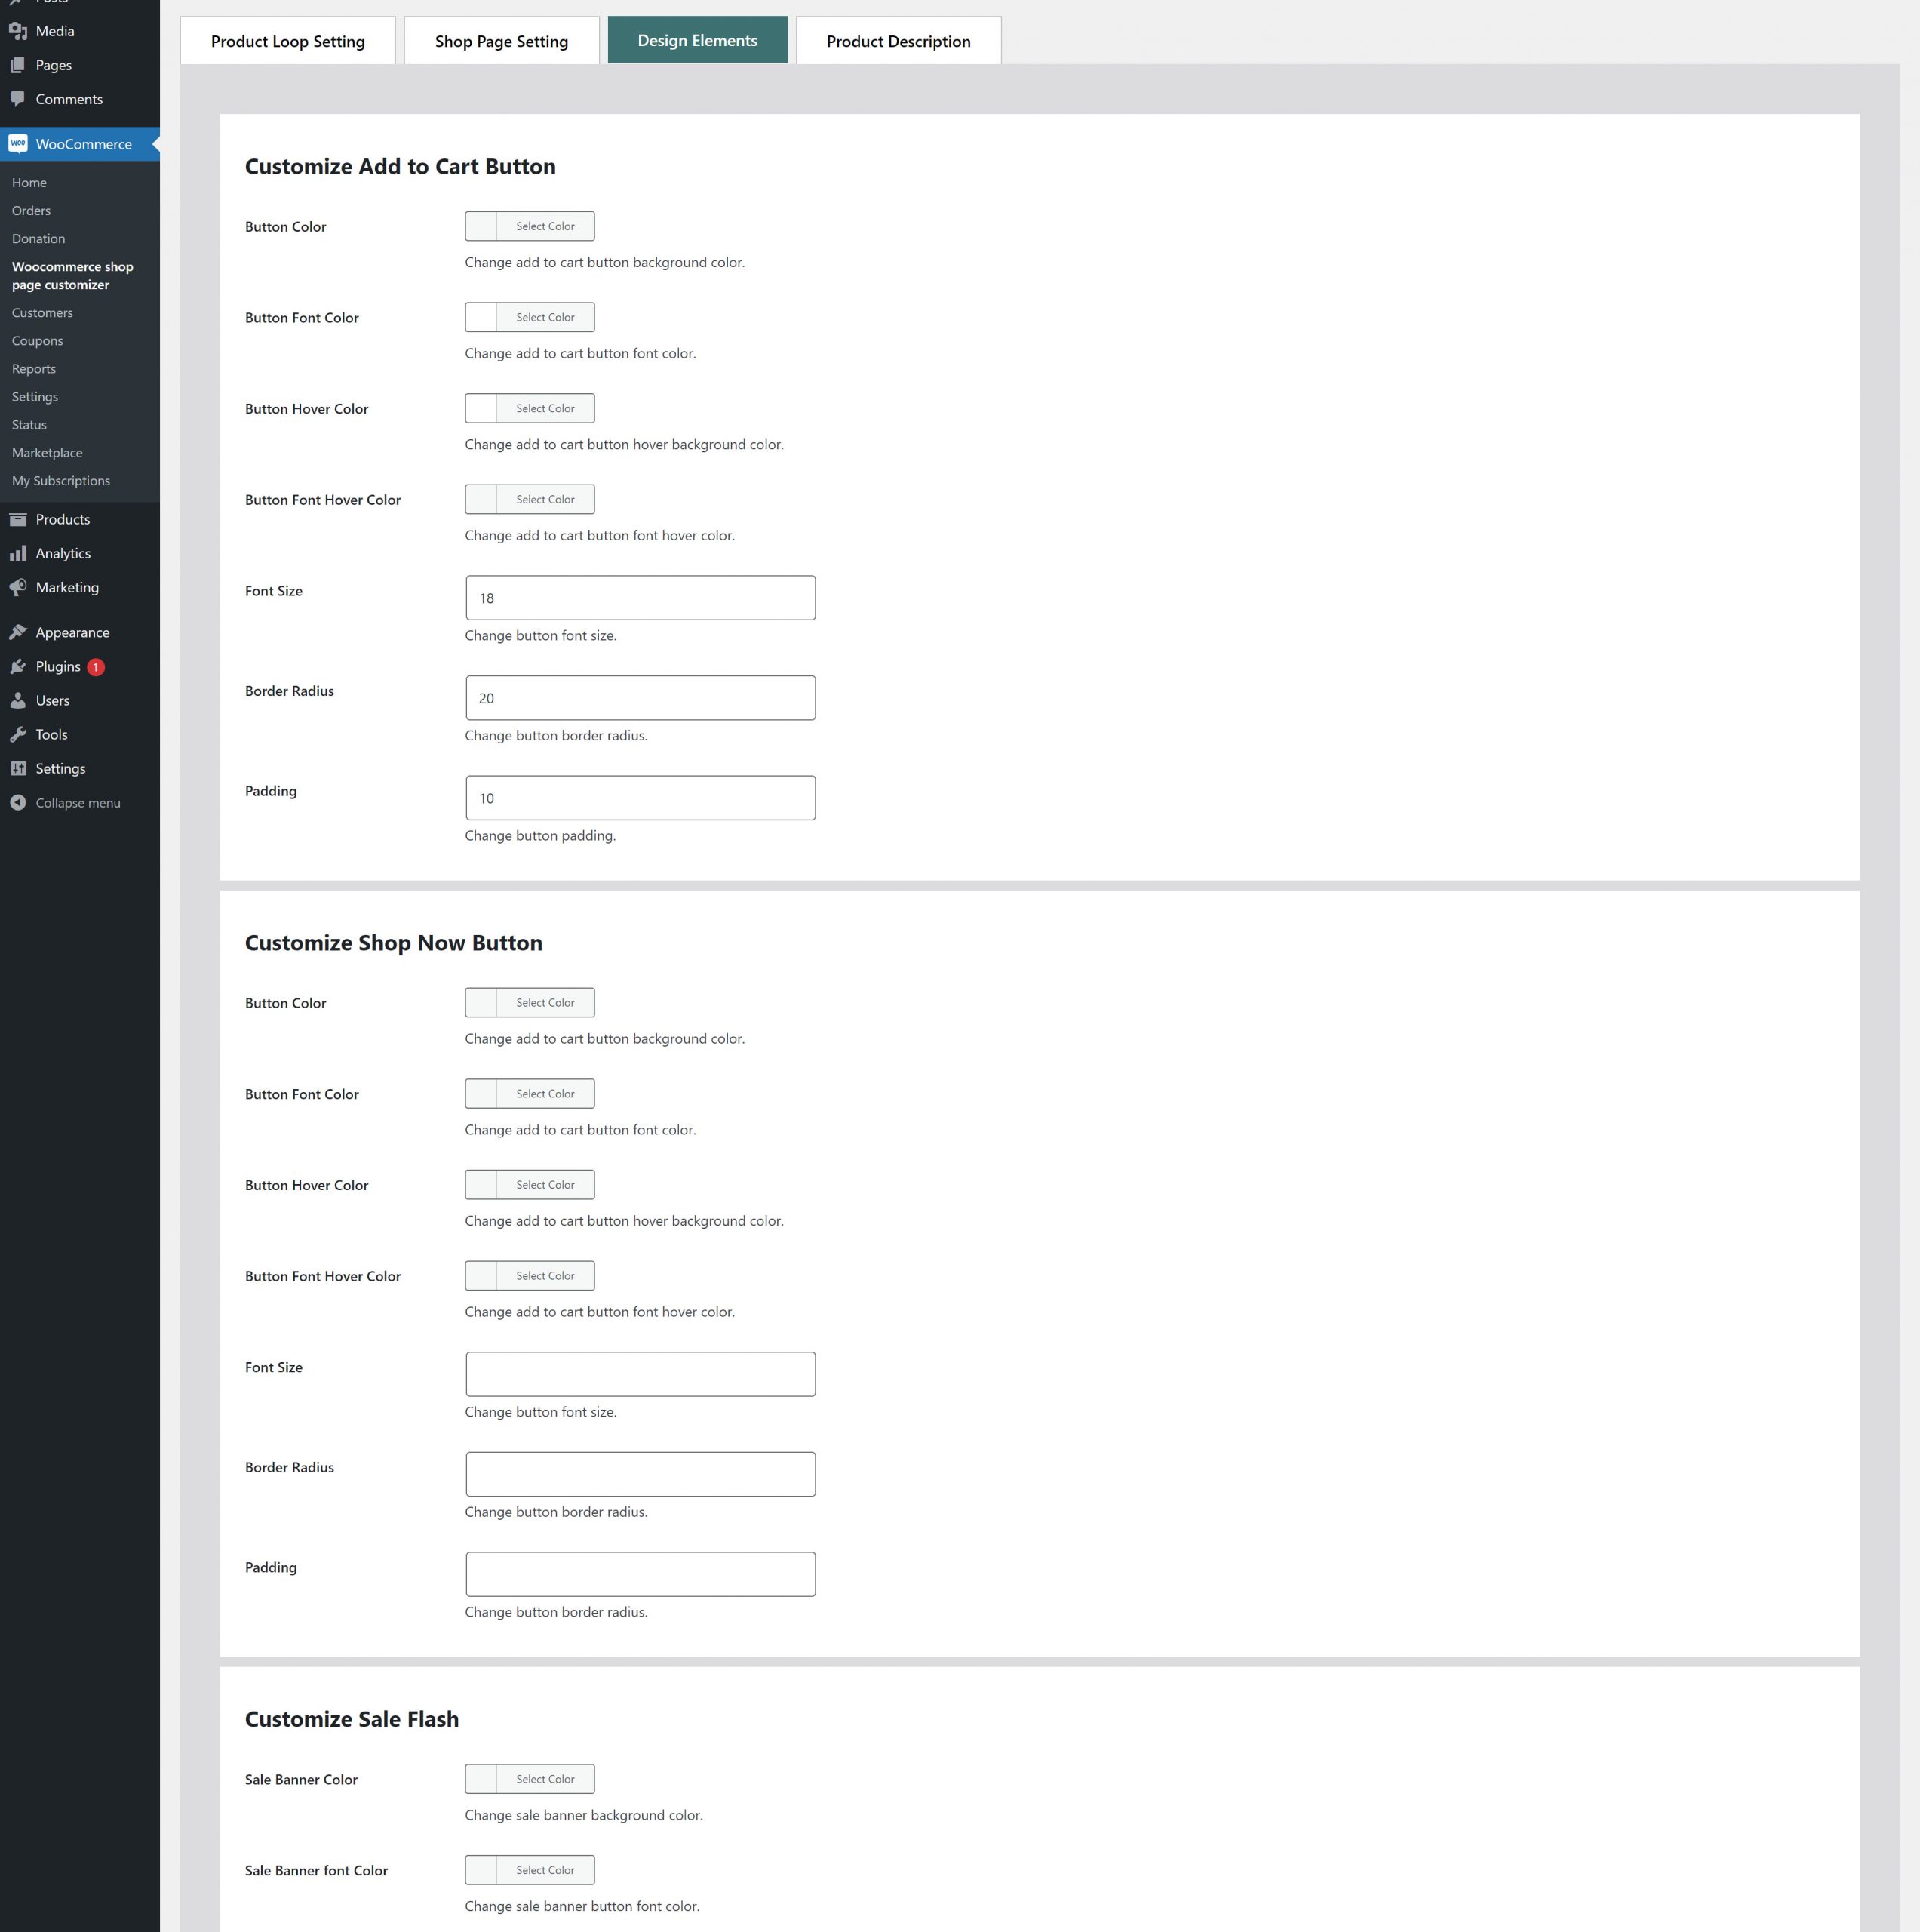The height and width of the screenshot is (1932, 1920).
Task: Focus Shop Now Padding empty field
Action: [641, 1574]
